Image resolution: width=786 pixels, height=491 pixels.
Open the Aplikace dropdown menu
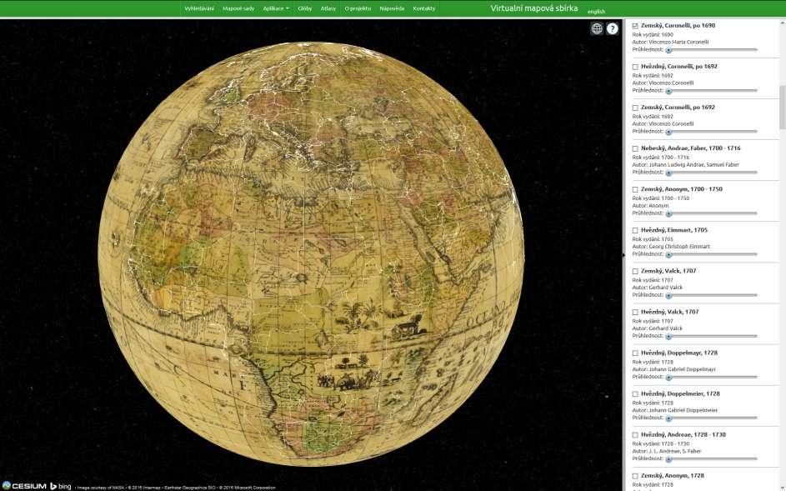coord(276,8)
